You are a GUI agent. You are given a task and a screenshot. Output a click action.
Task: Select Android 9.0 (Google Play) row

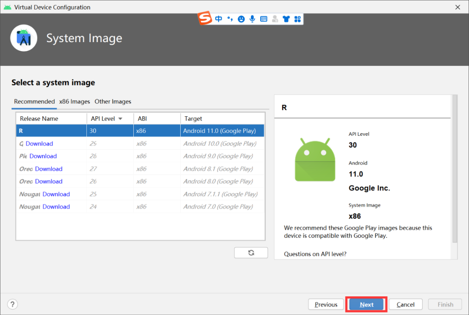click(x=140, y=156)
